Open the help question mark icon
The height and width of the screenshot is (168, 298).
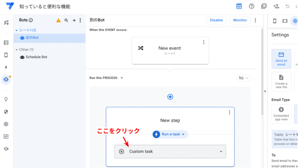point(251,6)
